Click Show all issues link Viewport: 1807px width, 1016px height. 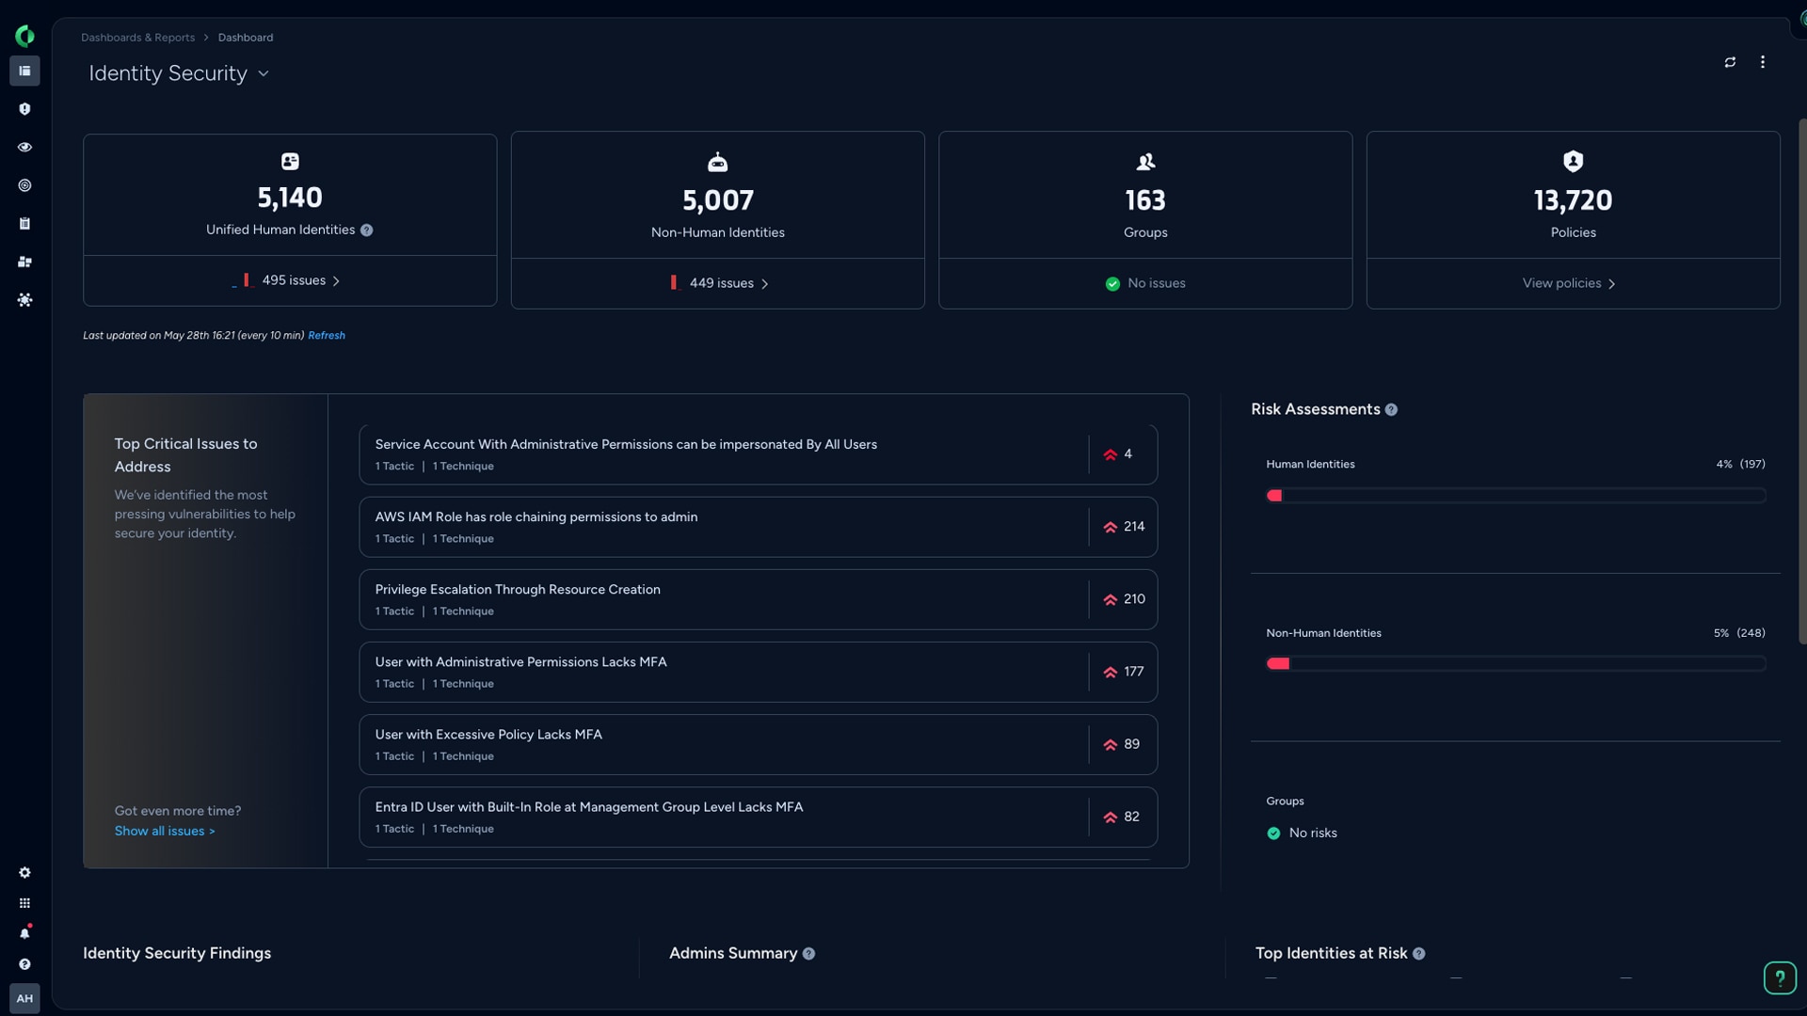(x=165, y=832)
